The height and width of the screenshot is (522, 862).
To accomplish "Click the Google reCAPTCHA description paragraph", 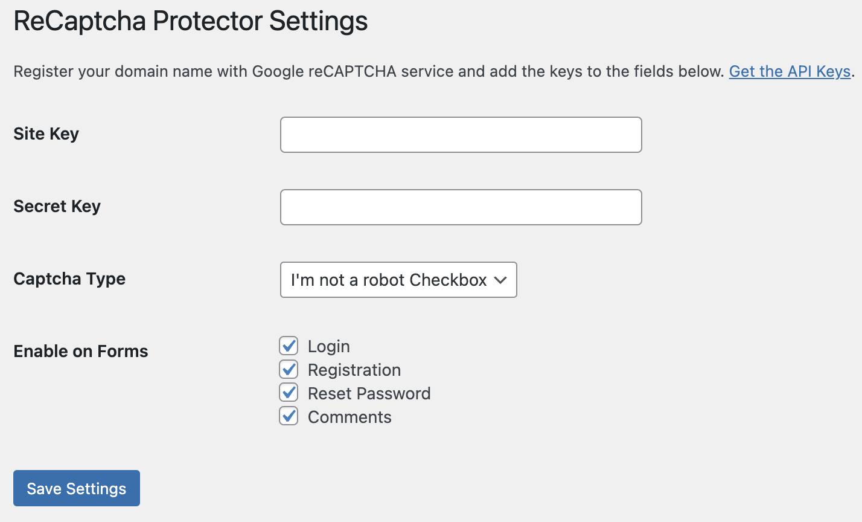I will coord(434,71).
